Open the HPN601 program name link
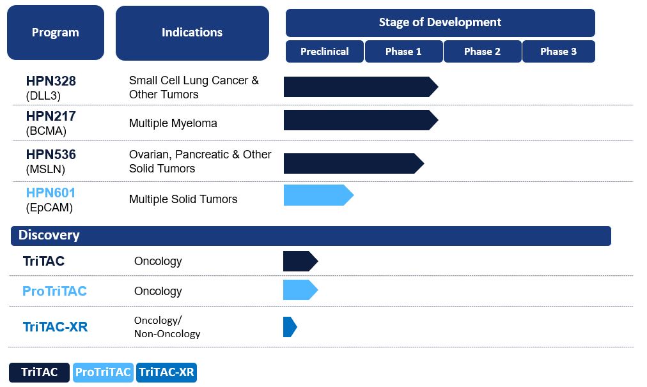Image resolution: width=647 pixels, height=387 pixels. click(51, 193)
